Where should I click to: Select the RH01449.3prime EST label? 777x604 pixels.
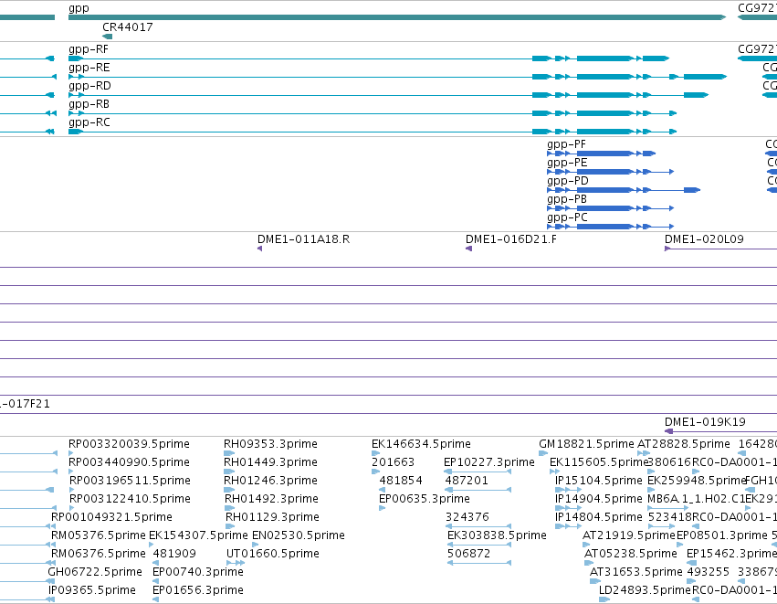[x=270, y=462]
